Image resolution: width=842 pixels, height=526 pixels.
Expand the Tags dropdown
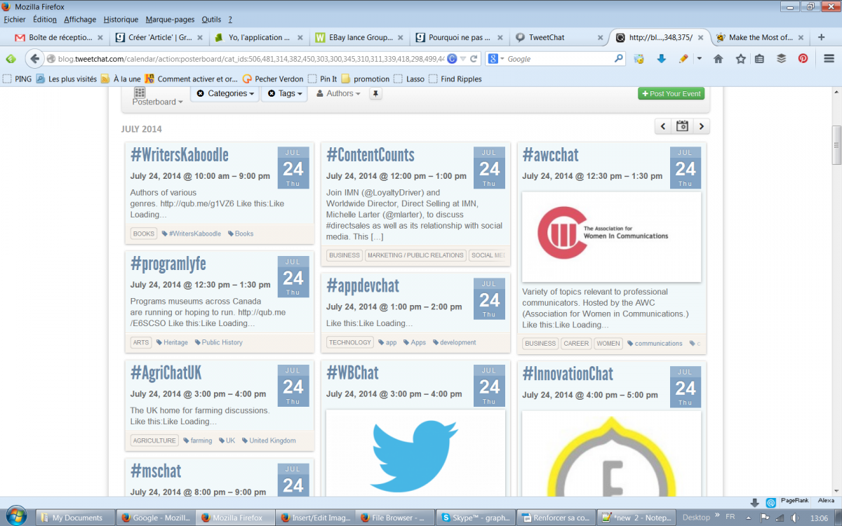(284, 93)
